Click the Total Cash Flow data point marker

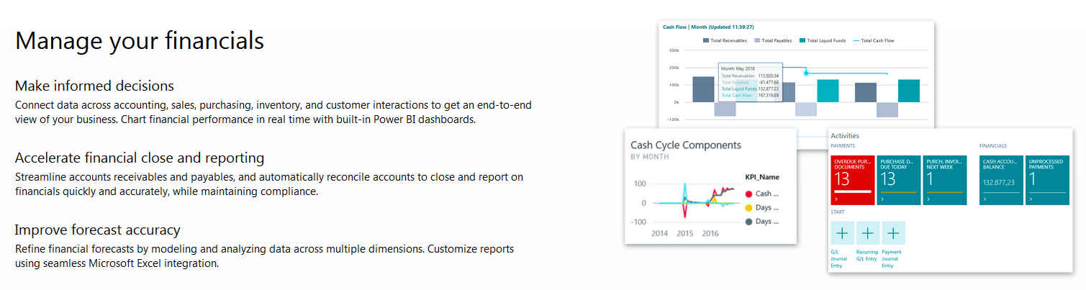[806, 73]
